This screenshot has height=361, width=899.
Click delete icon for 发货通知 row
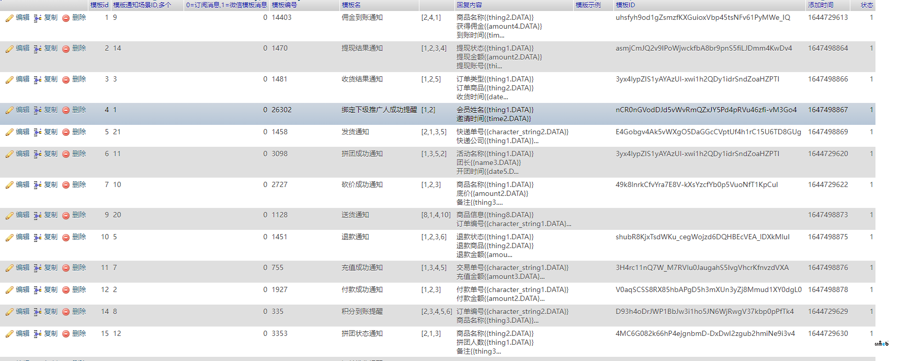click(x=66, y=133)
